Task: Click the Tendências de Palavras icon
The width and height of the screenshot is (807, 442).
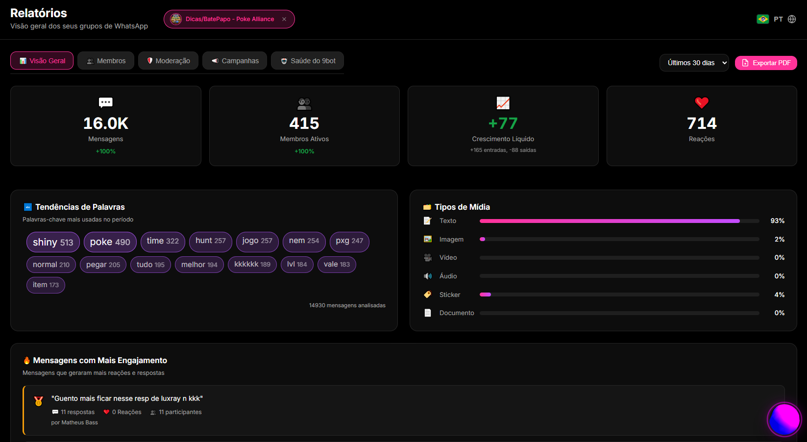Action: point(28,207)
